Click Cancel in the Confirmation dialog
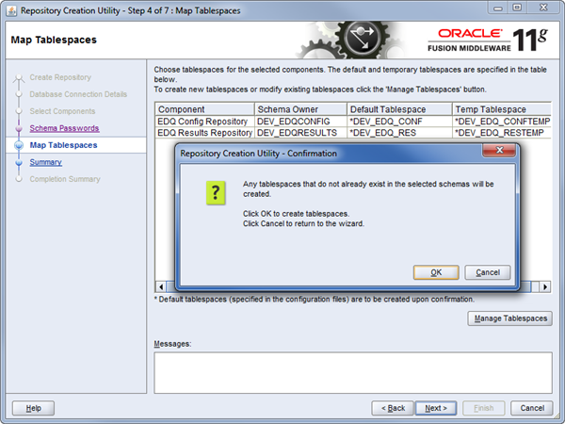 pyautogui.click(x=488, y=272)
